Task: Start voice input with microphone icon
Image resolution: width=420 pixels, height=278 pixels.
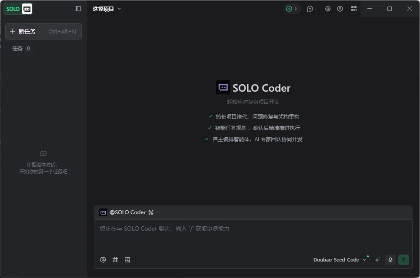Action: (x=390, y=260)
